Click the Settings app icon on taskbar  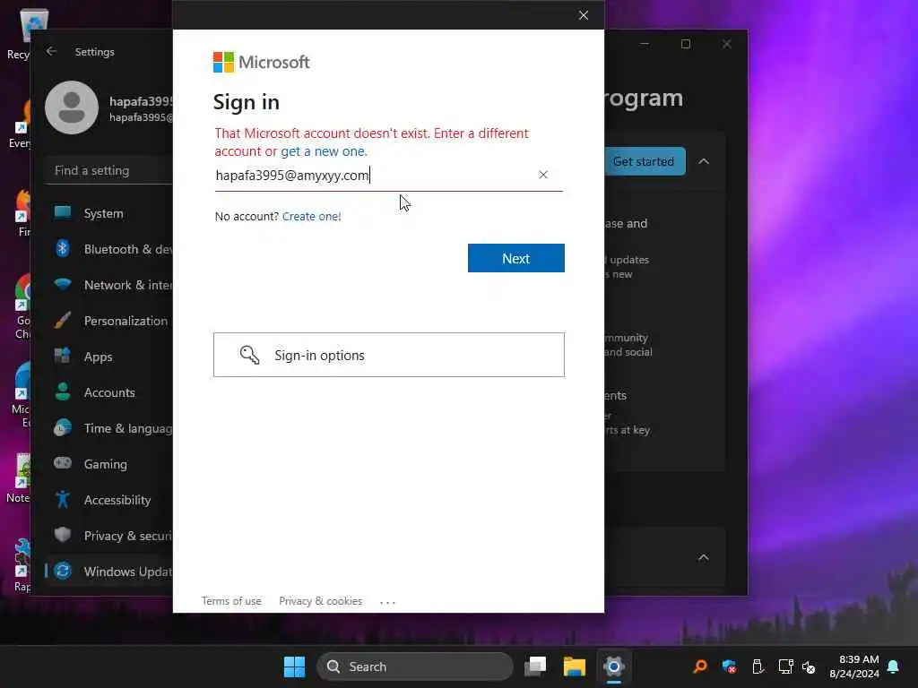pyautogui.click(x=613, y=666)
